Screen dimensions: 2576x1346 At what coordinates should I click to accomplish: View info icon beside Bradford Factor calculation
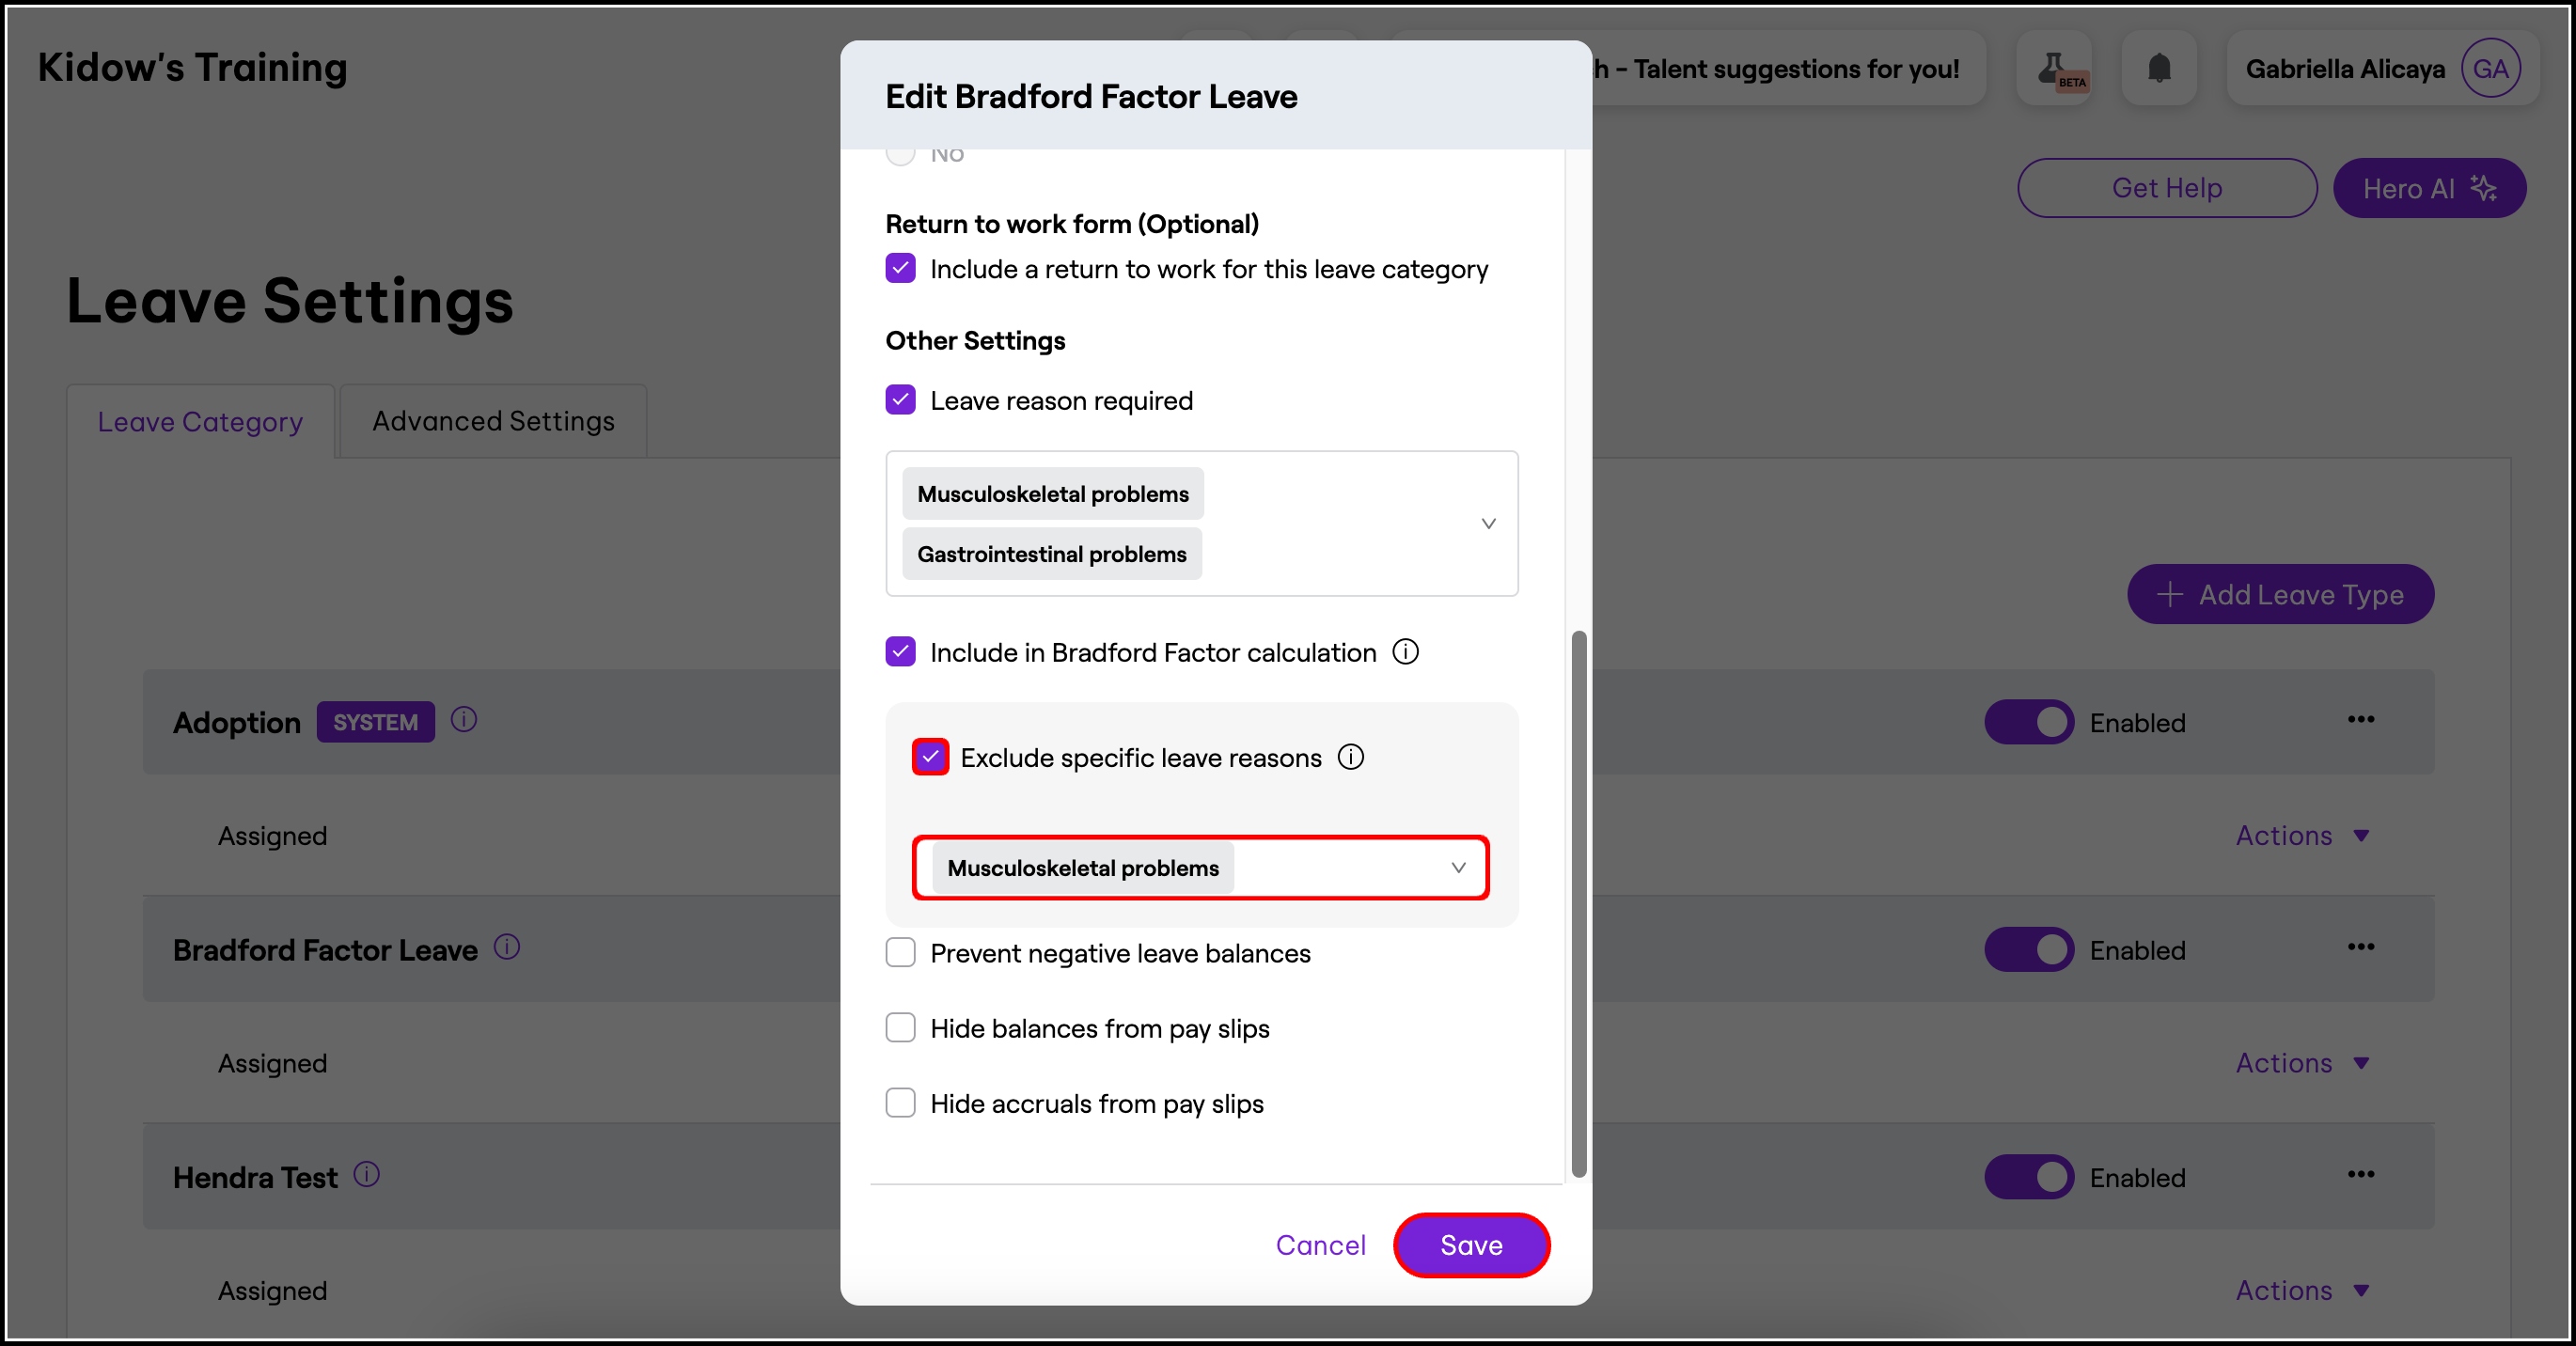point(1405,652)
